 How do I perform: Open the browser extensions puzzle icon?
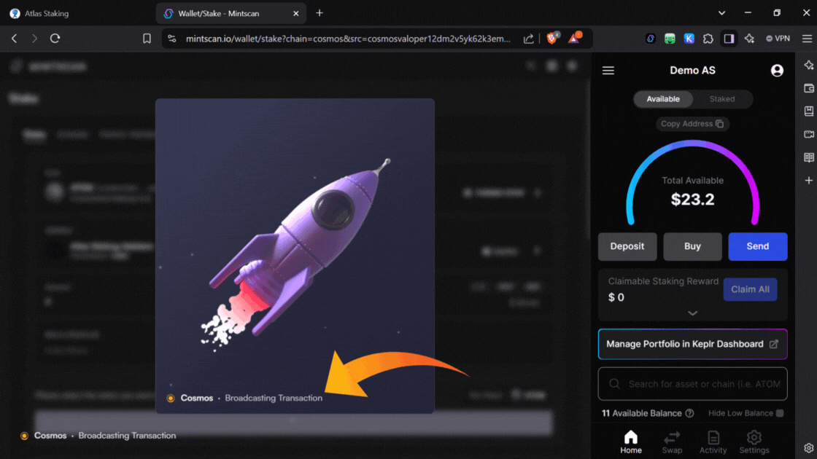709,39
